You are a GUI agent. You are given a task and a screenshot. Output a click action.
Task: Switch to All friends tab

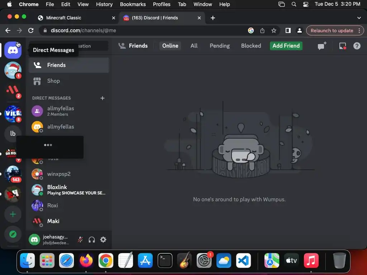(194, 46)
